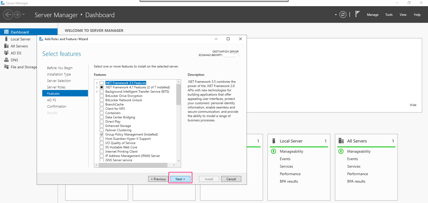Check BitLocker Drive Encryption checkbox

[102, 96]
